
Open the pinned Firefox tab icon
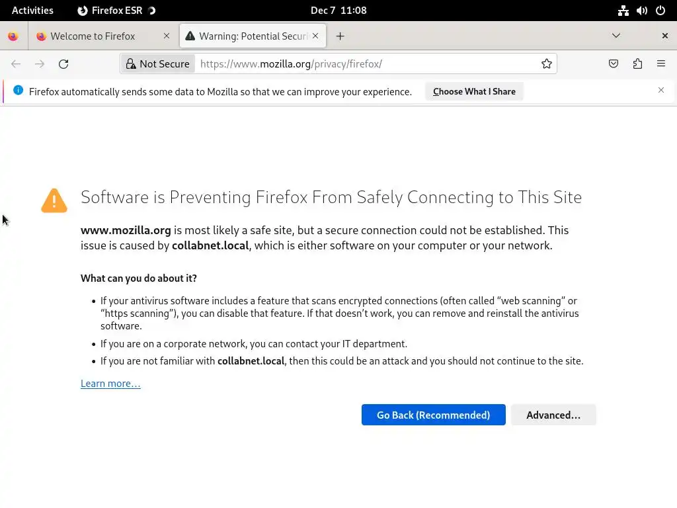13,36
